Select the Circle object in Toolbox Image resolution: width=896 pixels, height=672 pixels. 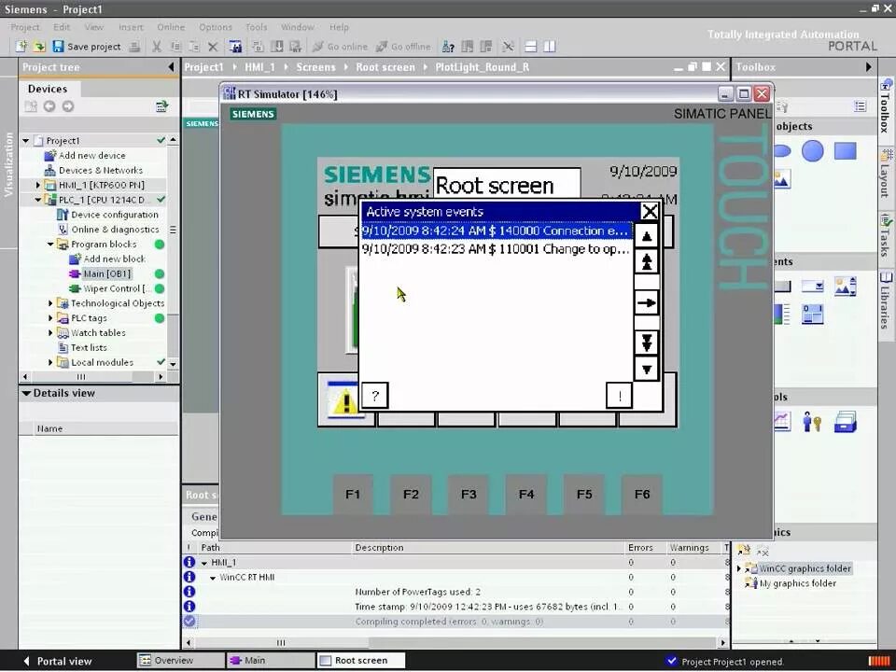click(x=812, y=151)
